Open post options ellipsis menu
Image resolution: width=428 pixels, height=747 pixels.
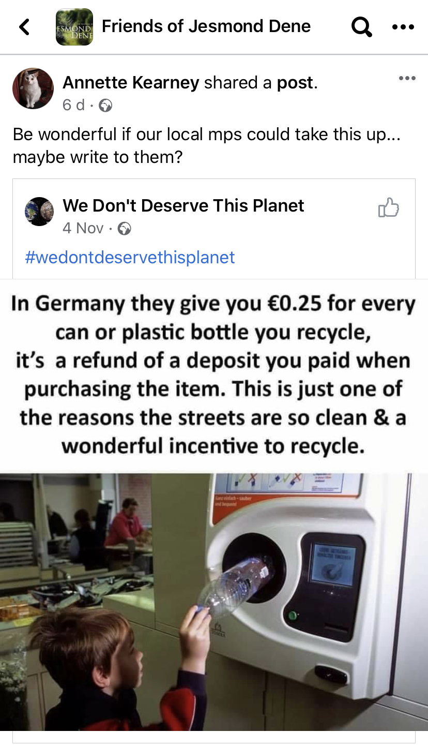click(x=407, y=78)
